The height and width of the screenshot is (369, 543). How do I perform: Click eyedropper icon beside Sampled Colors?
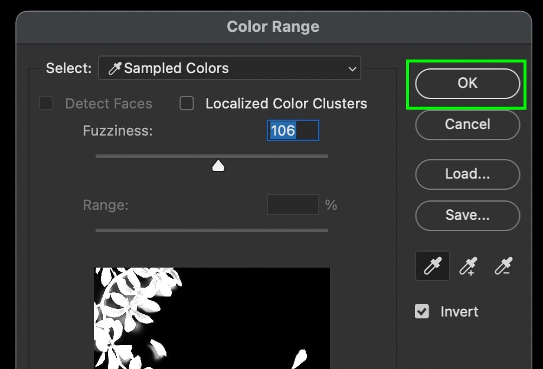[x=115, y=68]
